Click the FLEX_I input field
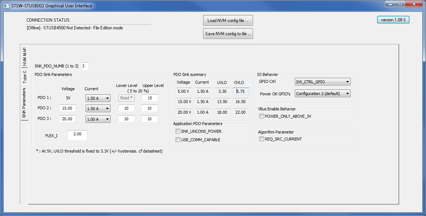This screenshot has width=426, height=216. pos(77,135)
